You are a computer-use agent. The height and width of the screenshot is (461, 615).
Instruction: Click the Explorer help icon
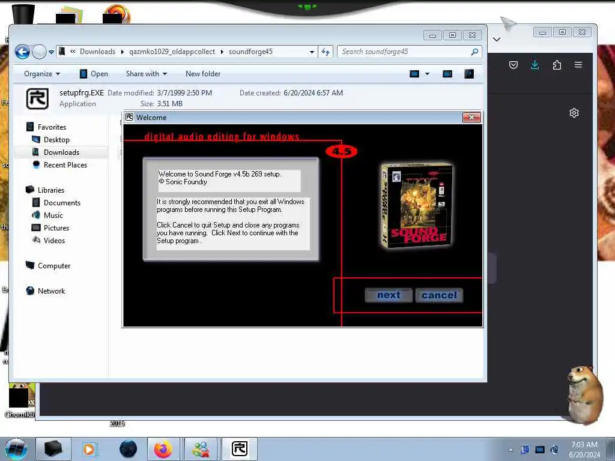pos(469,74)
